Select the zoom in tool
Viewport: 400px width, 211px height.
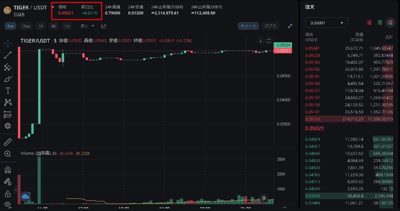[x=8, y=154]
